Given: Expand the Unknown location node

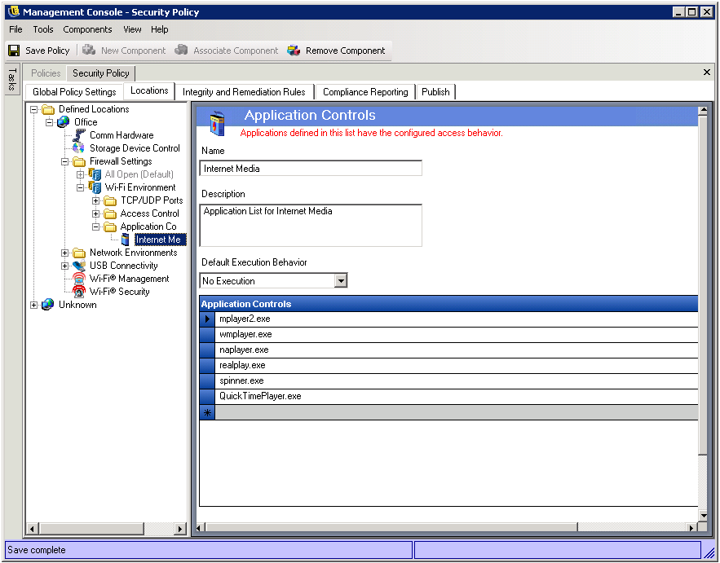Looking at the screenshot, I should pos(34,305).
